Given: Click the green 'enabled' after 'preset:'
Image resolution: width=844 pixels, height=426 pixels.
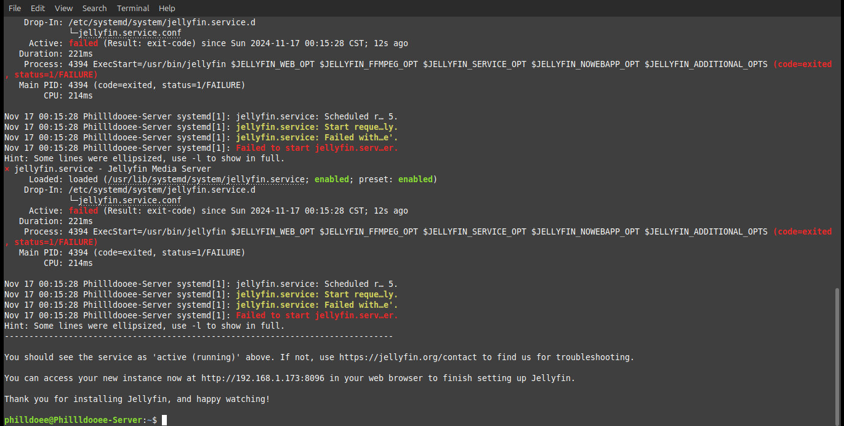Looking at the screenshot, I should pyautogui.click(x=416, y=179).
